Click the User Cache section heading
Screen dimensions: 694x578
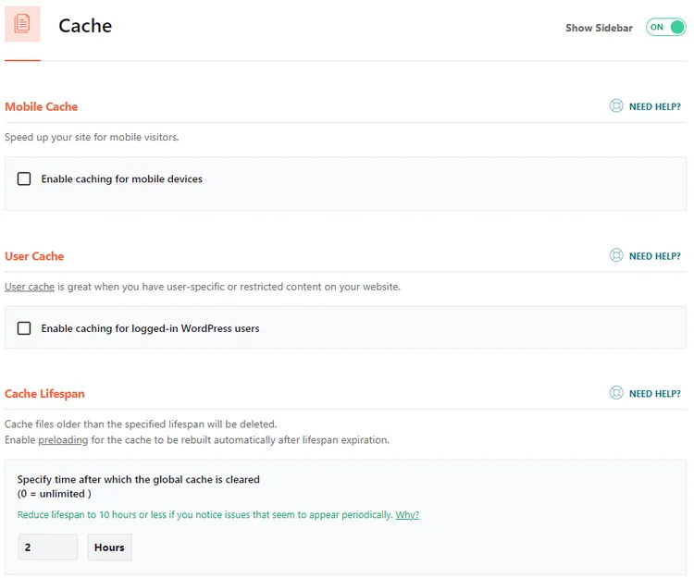pos(34,256)
